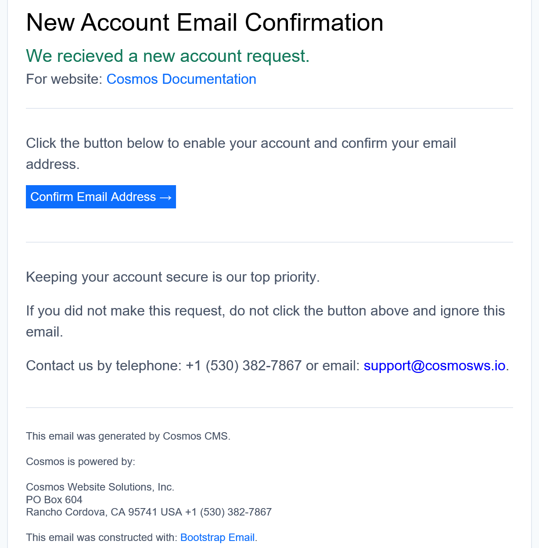The image size is (539, 548).
Task: Click the arrow on the confirm button
Action: pyautogui.click(x=165, y=197)
